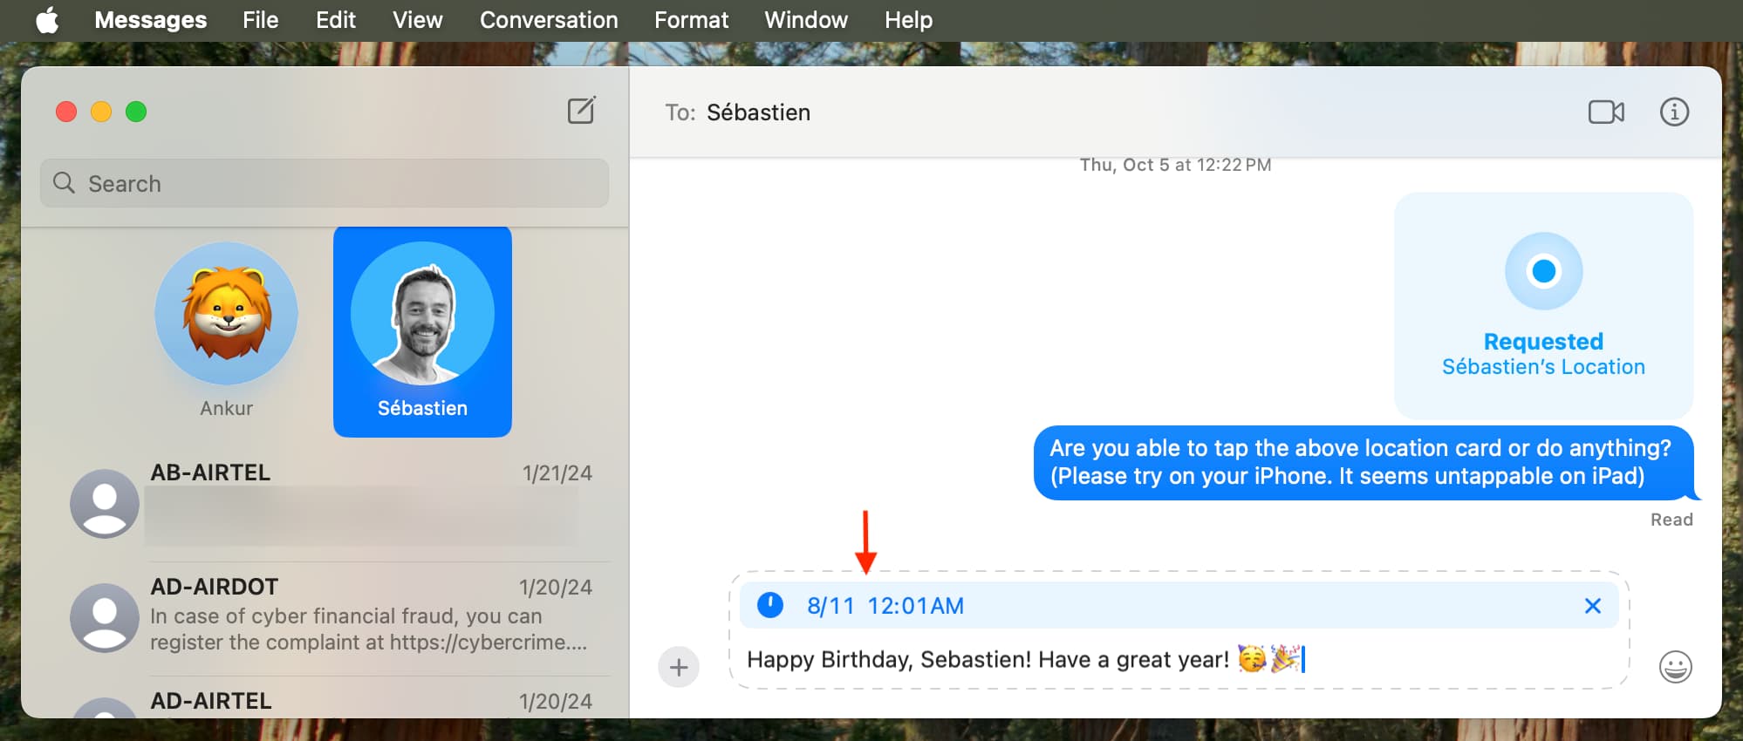
Task: Start a FaceTime video call
Action: tap(1605, 112)
